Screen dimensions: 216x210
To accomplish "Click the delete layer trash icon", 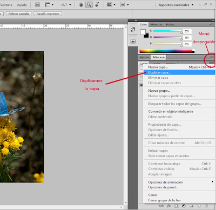I will (206, 206).
